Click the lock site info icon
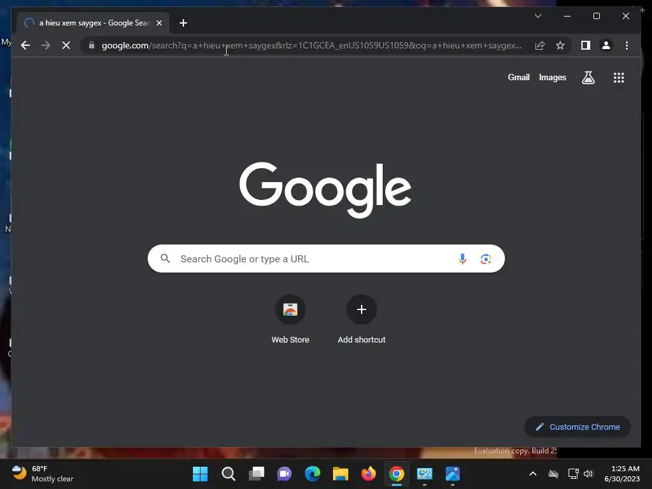 pos(92,45)
